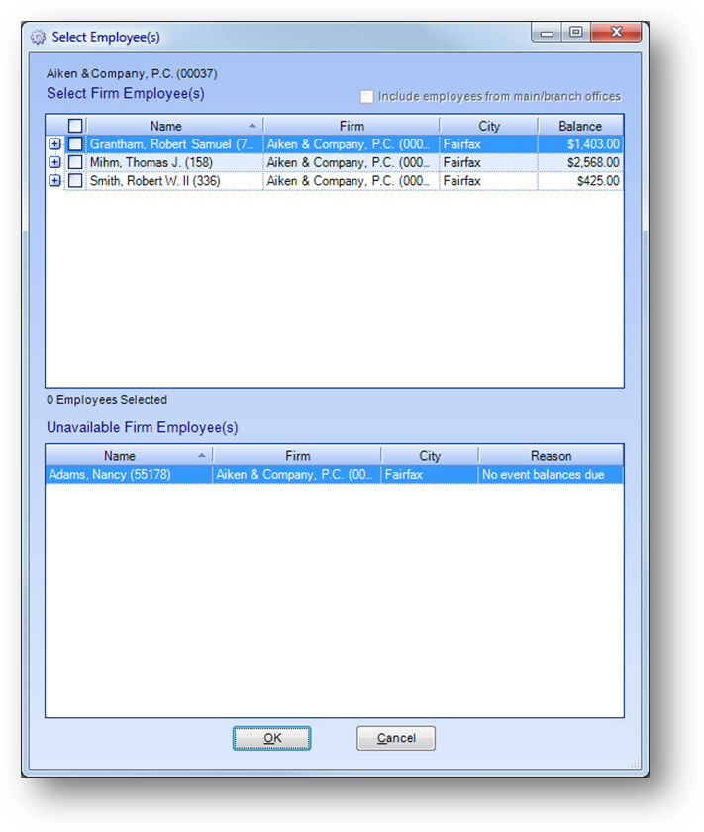Click the gear icon in title bar
The height and width of the screenshot is (832, 704).
tap(38, 38)
